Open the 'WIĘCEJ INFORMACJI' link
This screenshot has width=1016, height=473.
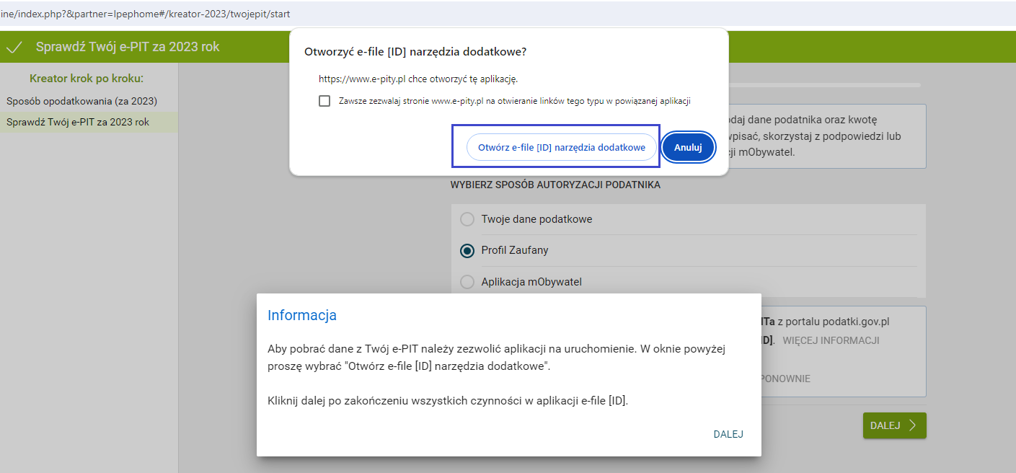(x=831, y=340)
